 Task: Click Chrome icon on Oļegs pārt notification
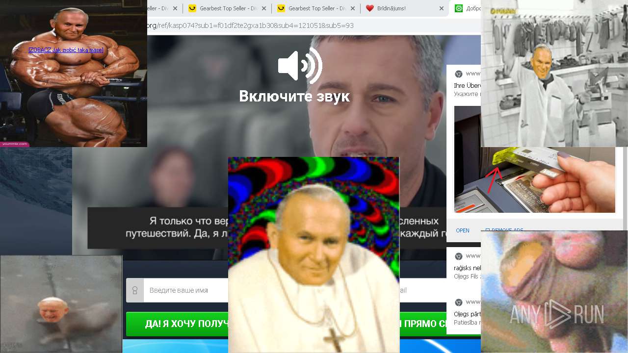tap(459, 302)
